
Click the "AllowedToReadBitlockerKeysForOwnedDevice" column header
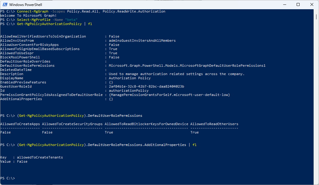coord(147,124)
